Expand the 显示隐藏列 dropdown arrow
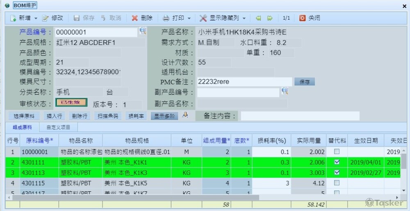Image resolution: width=410 pixels, height=211 pixels. [x=244, y=18]
